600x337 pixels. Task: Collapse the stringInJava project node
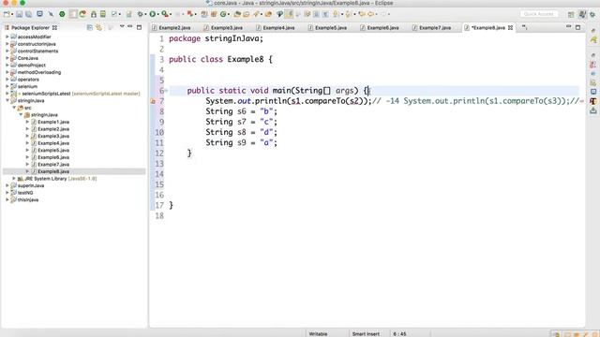point(7,100)
